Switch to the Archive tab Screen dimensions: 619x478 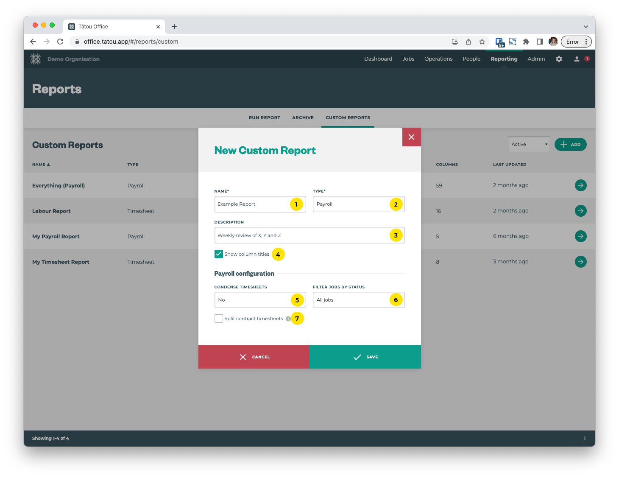pos(303,117)
